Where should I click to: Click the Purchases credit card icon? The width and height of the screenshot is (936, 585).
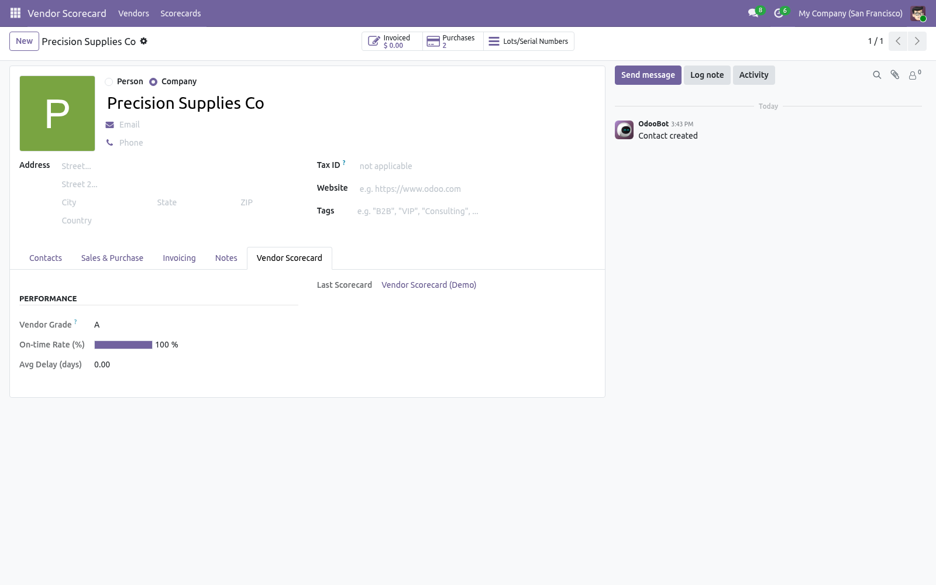433,41
